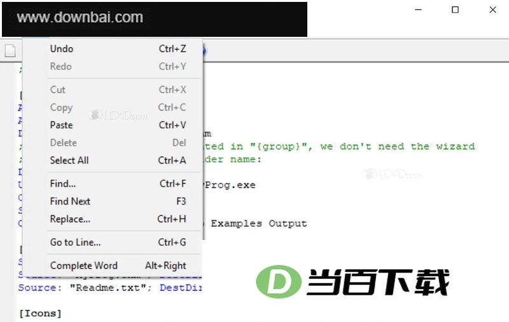Viewport: 509px width, 322px height.
Task: Click Copy in the menu
Action: pos(118,107)
